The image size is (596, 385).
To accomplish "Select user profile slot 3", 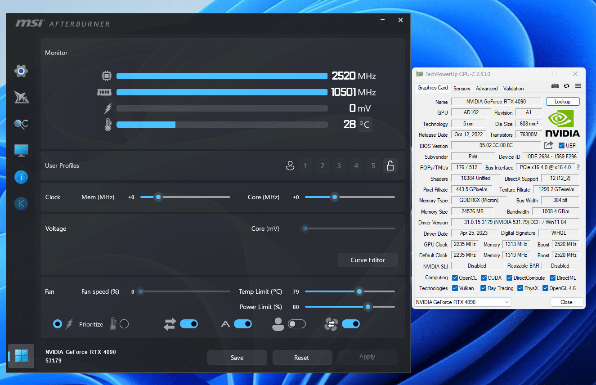I will point(339,166).
